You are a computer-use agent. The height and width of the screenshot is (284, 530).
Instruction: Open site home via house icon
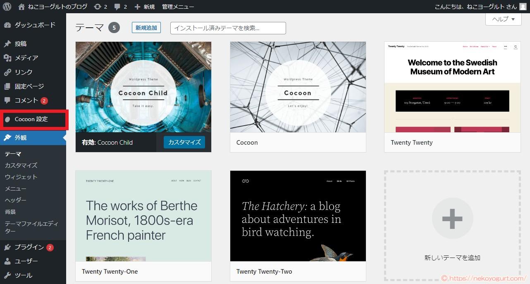(x=21, y=7)
